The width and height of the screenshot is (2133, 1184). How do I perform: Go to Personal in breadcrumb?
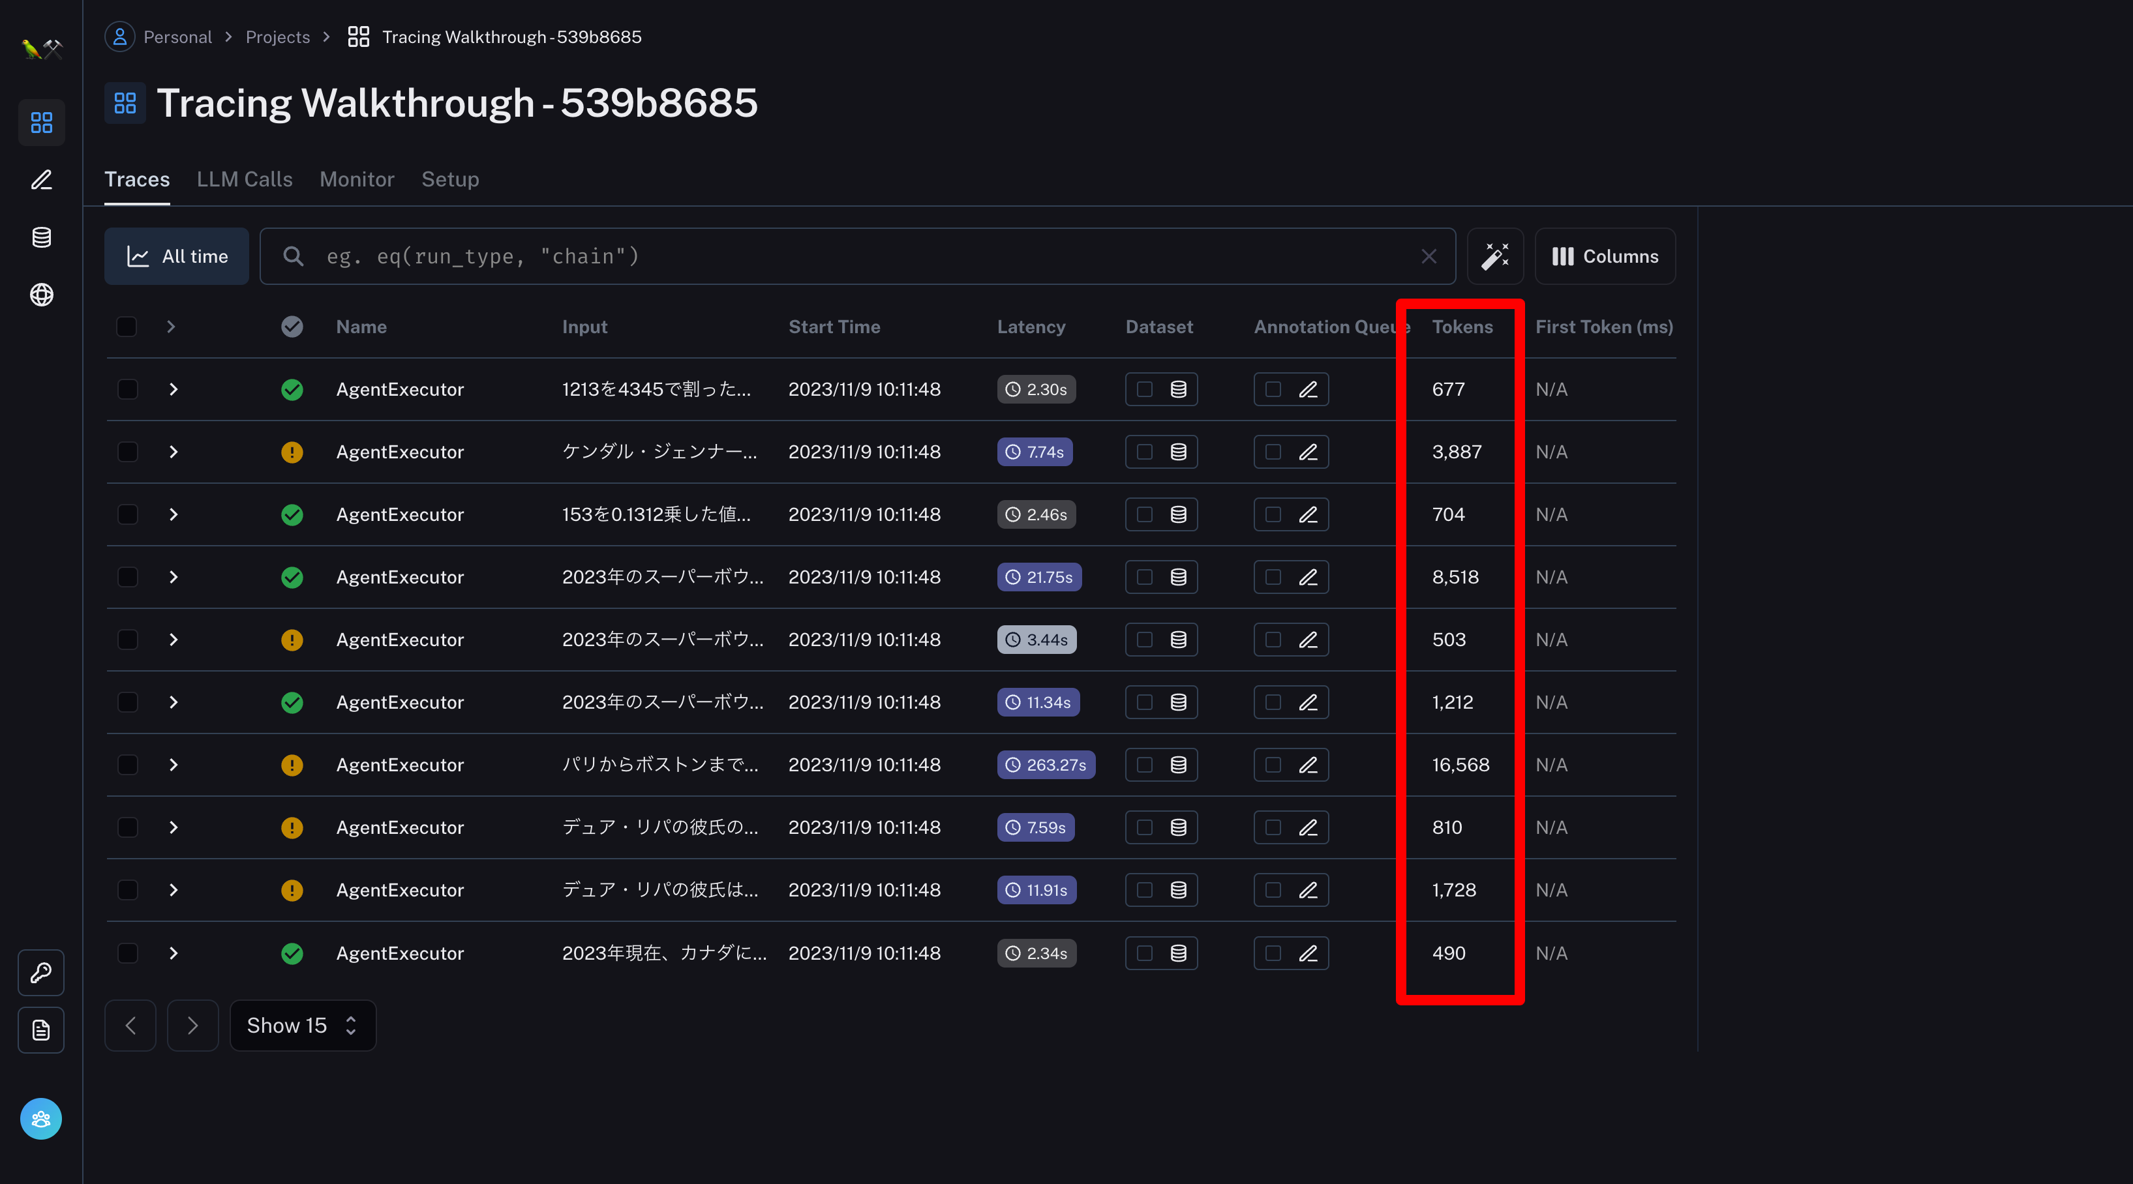(x=177, y=37)
